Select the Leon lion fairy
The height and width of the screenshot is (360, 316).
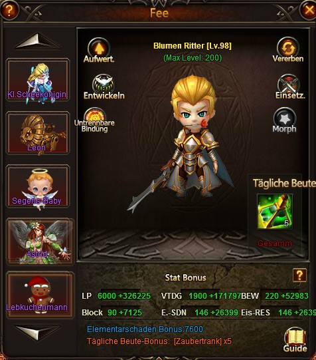click(x=38, y=132)
